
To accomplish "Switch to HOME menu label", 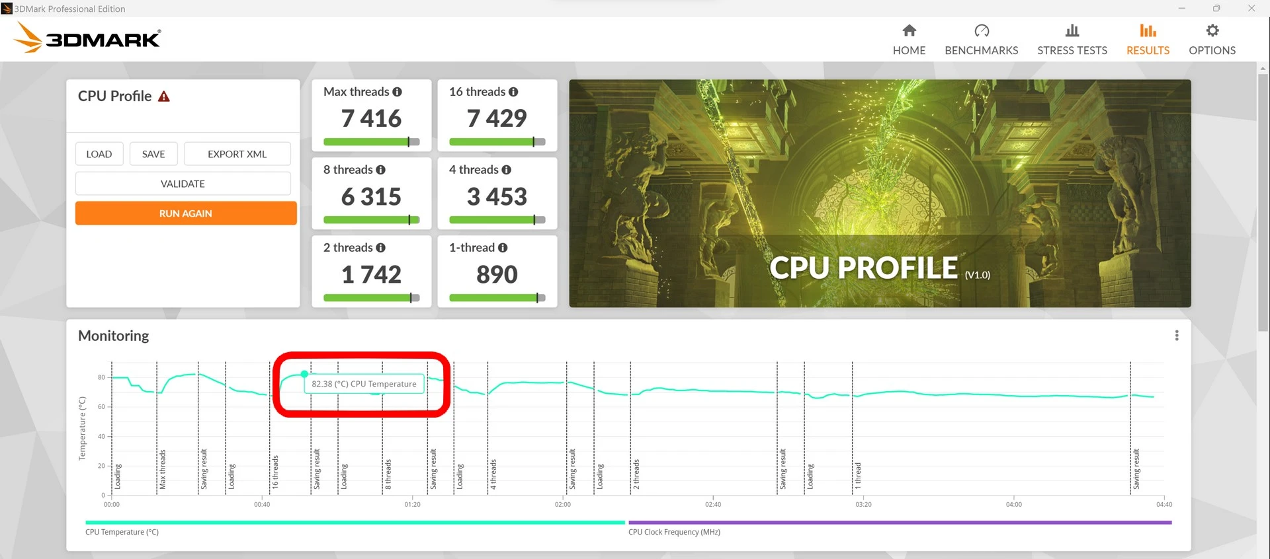I will coord(909,50).
